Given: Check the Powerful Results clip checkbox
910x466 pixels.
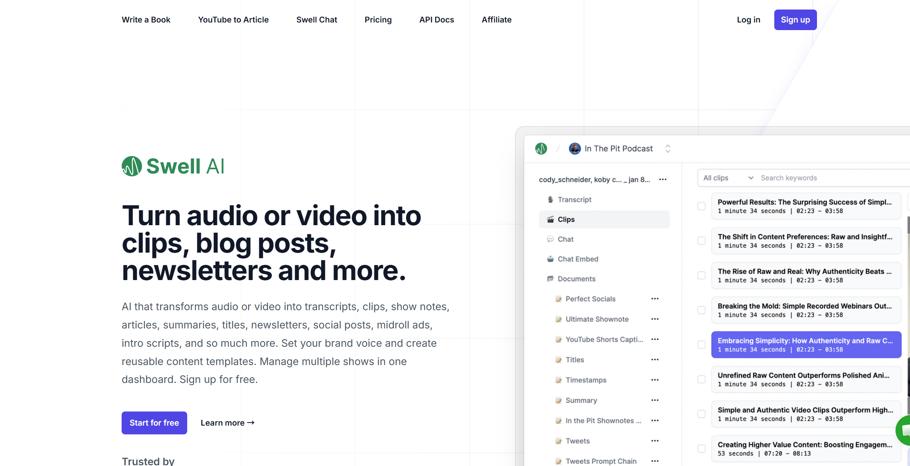Looking at the screenshot, I should click(x=701, y=206).
